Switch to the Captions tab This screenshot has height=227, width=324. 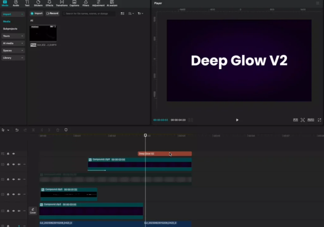pos(74,3)
